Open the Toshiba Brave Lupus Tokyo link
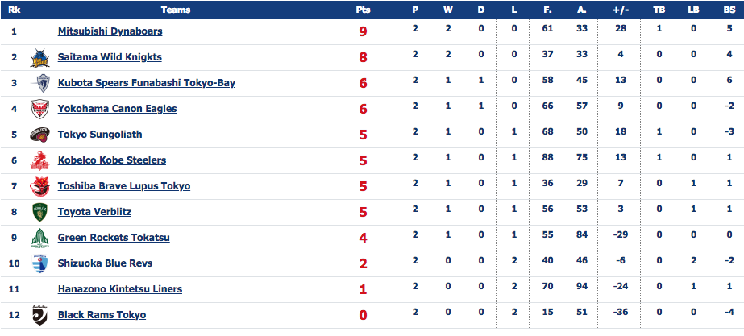 tap(124, 186)
